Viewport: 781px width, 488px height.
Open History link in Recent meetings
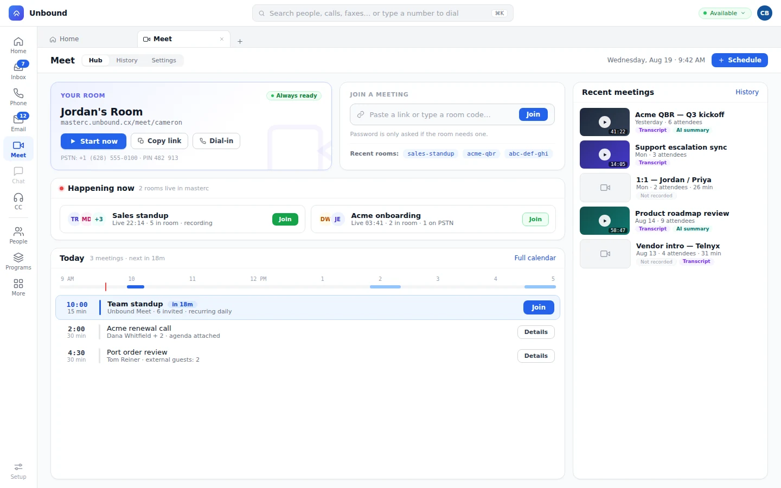click(747, 92)
